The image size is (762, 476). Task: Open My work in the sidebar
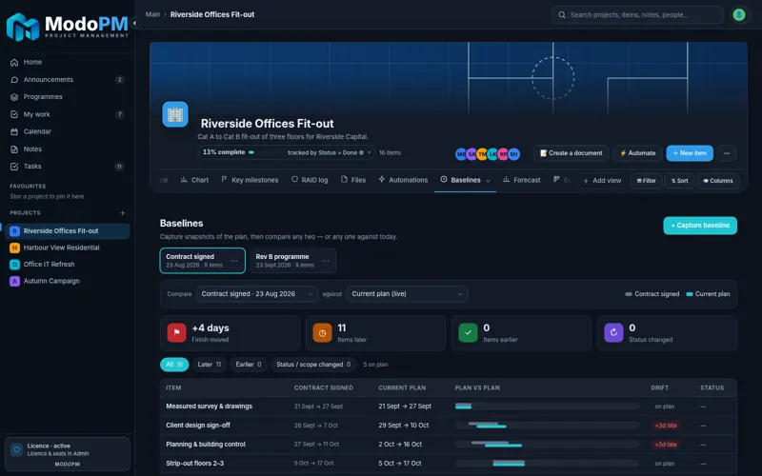pos(67,114)
